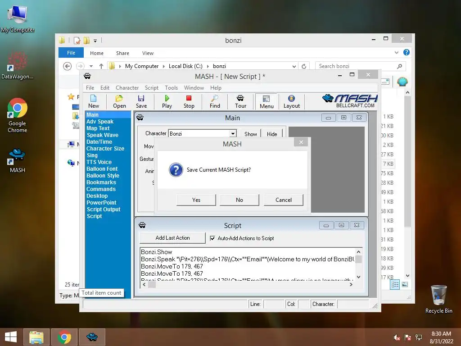This screenshot has height=346, width=461.
Task: Switch to Chrome in the taskbar
Action: pyautogui.click(x=64, y=337)
